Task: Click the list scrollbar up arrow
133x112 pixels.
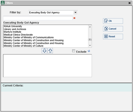Action: 90,27
